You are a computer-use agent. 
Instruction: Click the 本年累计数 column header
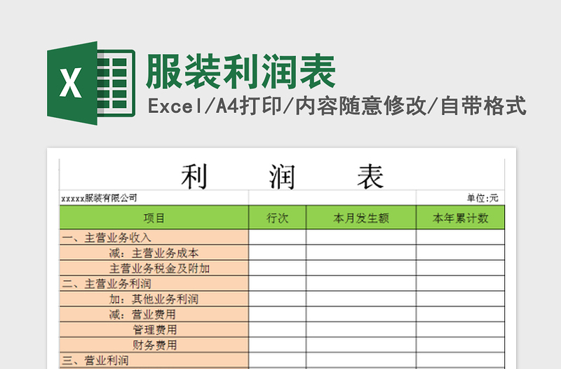461,217
